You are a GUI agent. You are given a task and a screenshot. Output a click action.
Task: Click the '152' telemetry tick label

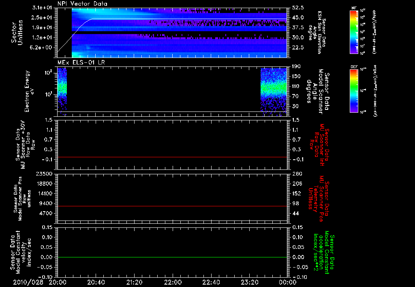tap(297, 193)
